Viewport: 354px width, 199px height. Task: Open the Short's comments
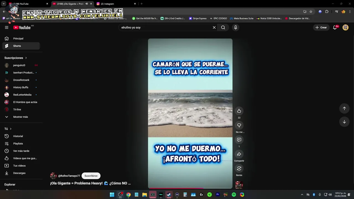click(239, 140)
